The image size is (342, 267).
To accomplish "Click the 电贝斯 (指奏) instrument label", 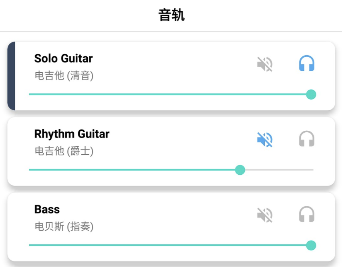I will click(x=64, y=227).
